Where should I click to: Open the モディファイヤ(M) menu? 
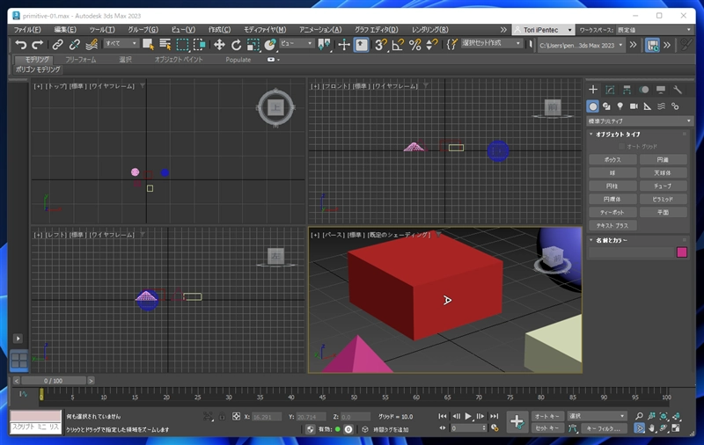coord(265,30)
